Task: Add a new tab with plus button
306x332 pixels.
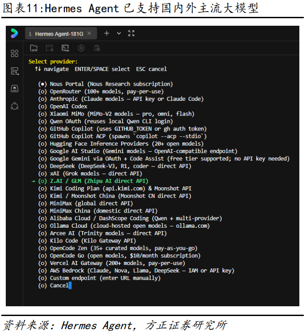Action: pyautogui.click(x=107, y=33)
